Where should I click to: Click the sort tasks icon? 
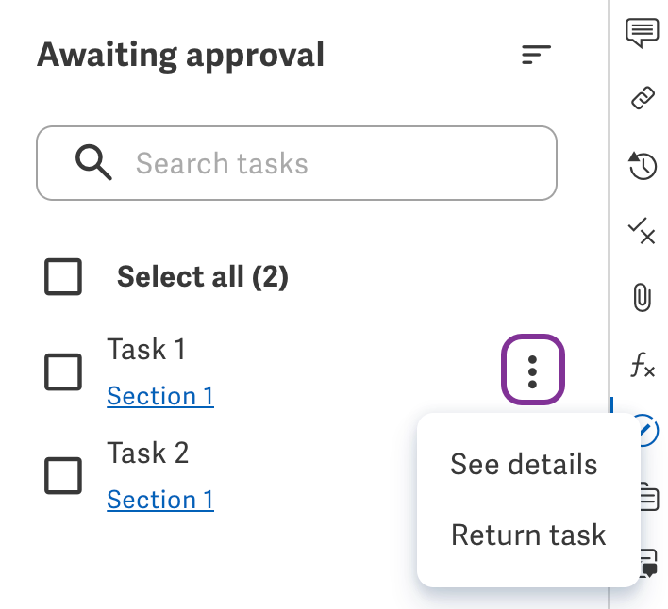coord(536,56)
